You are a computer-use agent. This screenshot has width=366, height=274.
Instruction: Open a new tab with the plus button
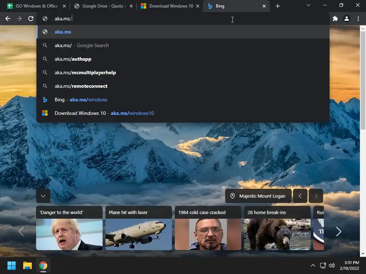(x=277, y=6)
